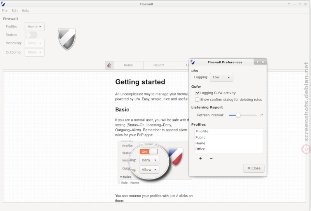Open the Help menu

[x=25, y=10]
